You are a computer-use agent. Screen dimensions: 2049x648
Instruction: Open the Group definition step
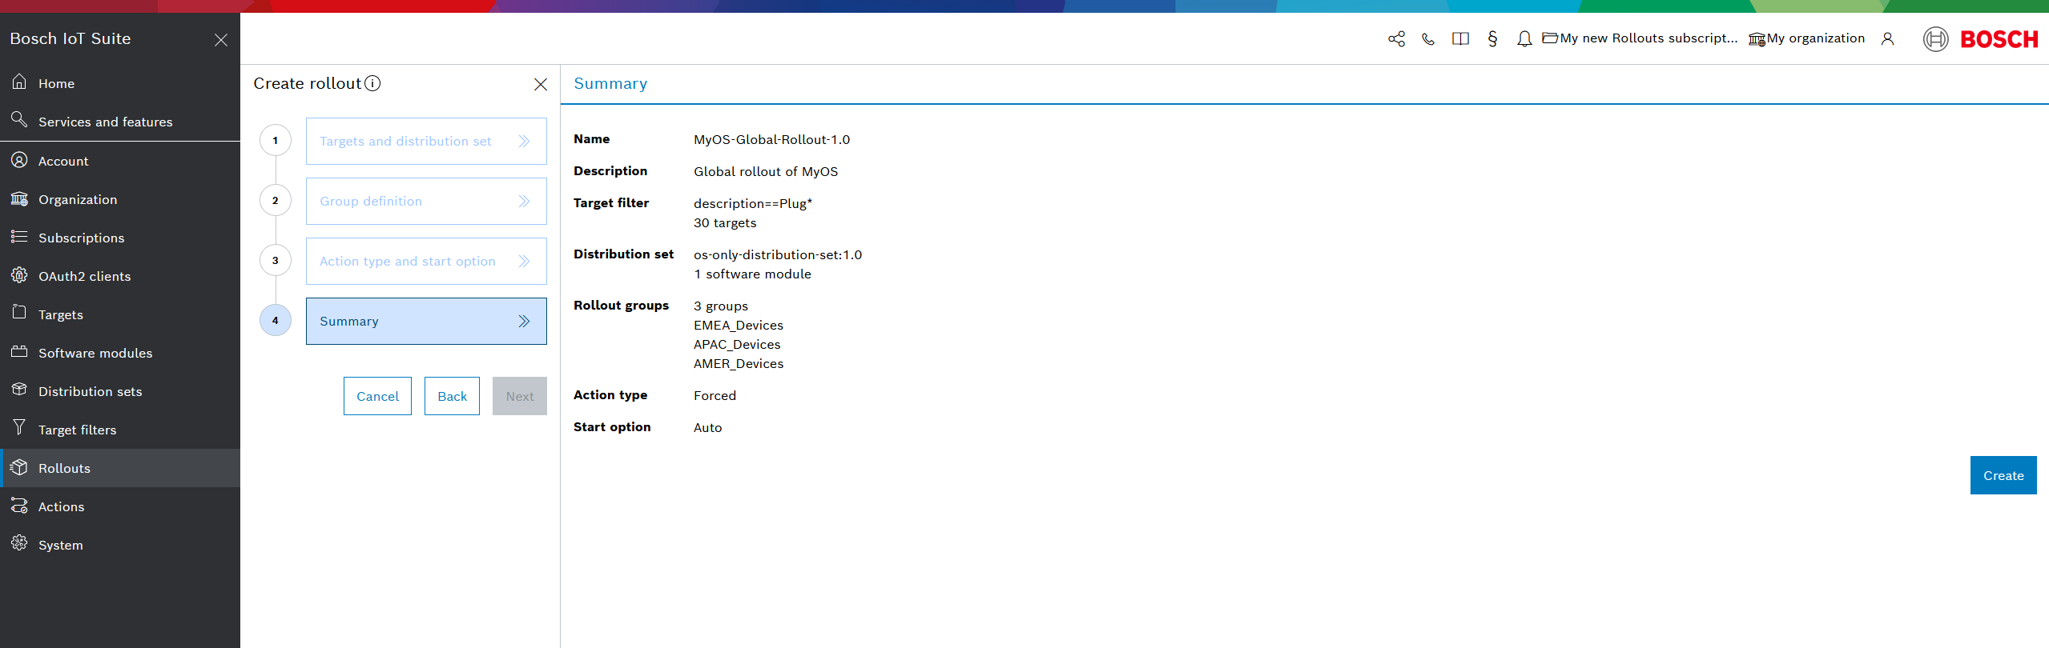(x=425, y=202)
